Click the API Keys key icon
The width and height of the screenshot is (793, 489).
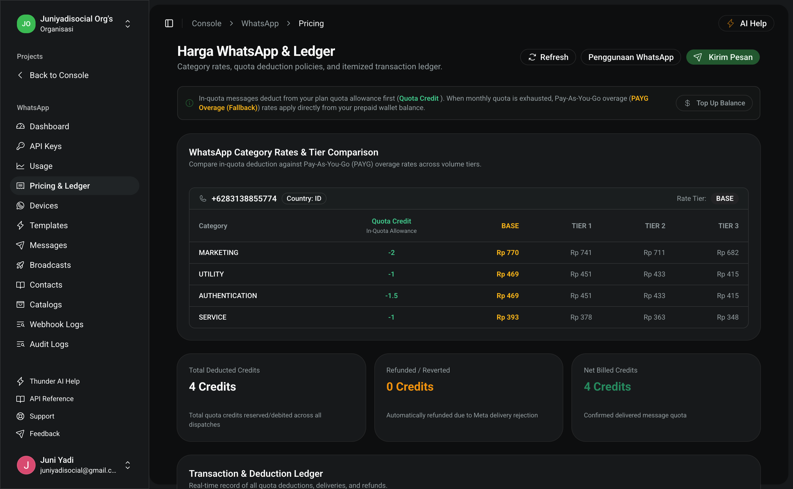(x=20, y=146)
